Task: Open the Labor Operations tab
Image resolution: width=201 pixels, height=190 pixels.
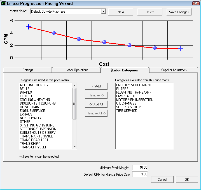Action: [x=77, y=70]
